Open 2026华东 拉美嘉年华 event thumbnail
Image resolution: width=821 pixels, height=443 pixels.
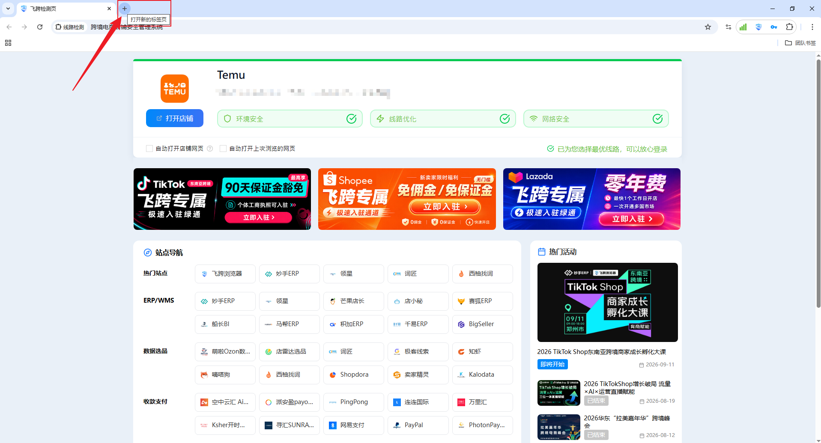[559, 427]
